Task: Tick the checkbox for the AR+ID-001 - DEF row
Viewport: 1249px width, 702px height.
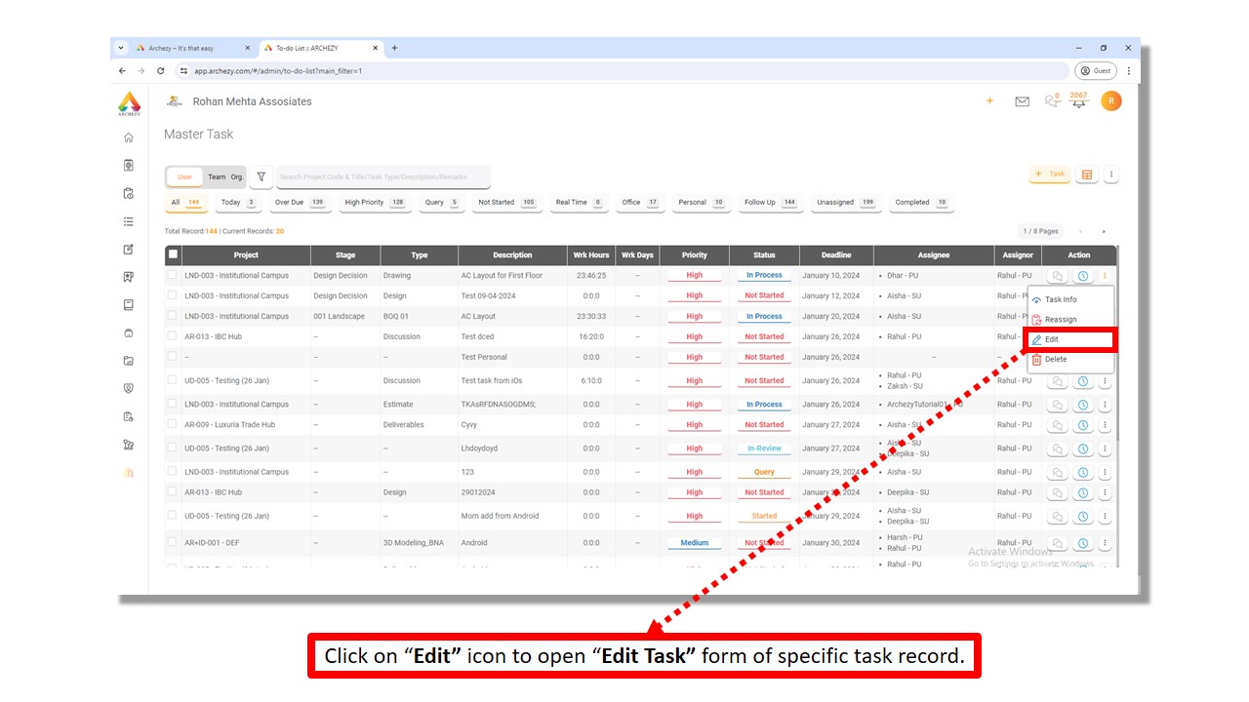Action: pyautogui.click(x=173, y=542)
